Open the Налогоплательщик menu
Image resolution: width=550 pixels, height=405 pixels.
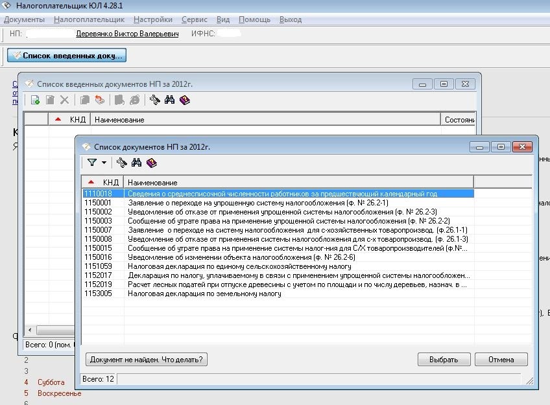click(x=89, y=19)
